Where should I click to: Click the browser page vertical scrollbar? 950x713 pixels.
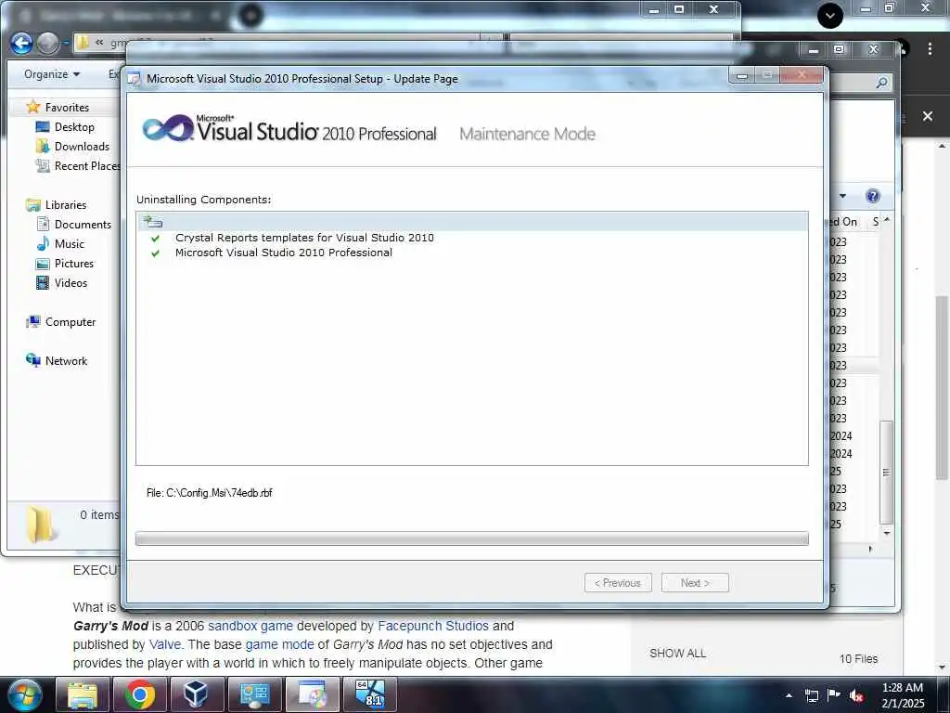tap(942, 388)
